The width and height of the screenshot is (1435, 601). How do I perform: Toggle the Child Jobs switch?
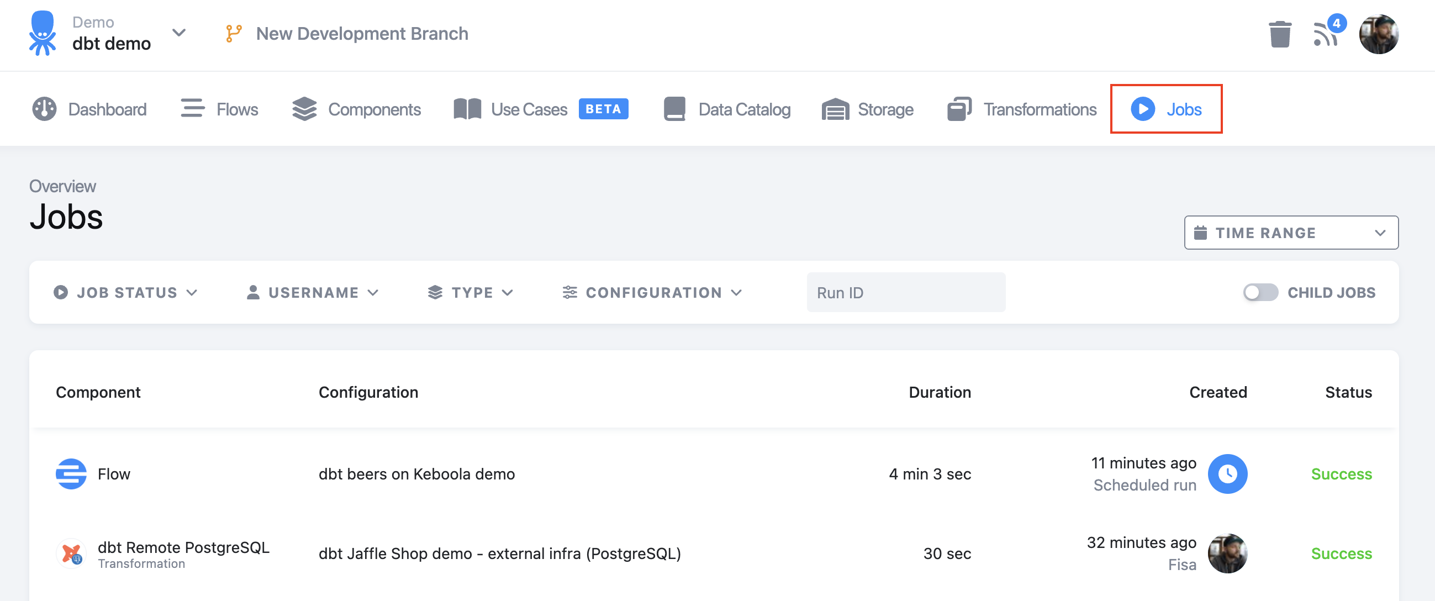pos(1260,292)
